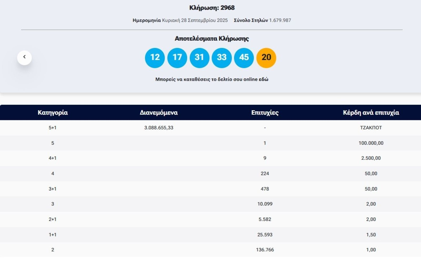Select the blue ball numbered 17
The width and height of the screenshot is (421, 276).
click(x=177, y=58)
